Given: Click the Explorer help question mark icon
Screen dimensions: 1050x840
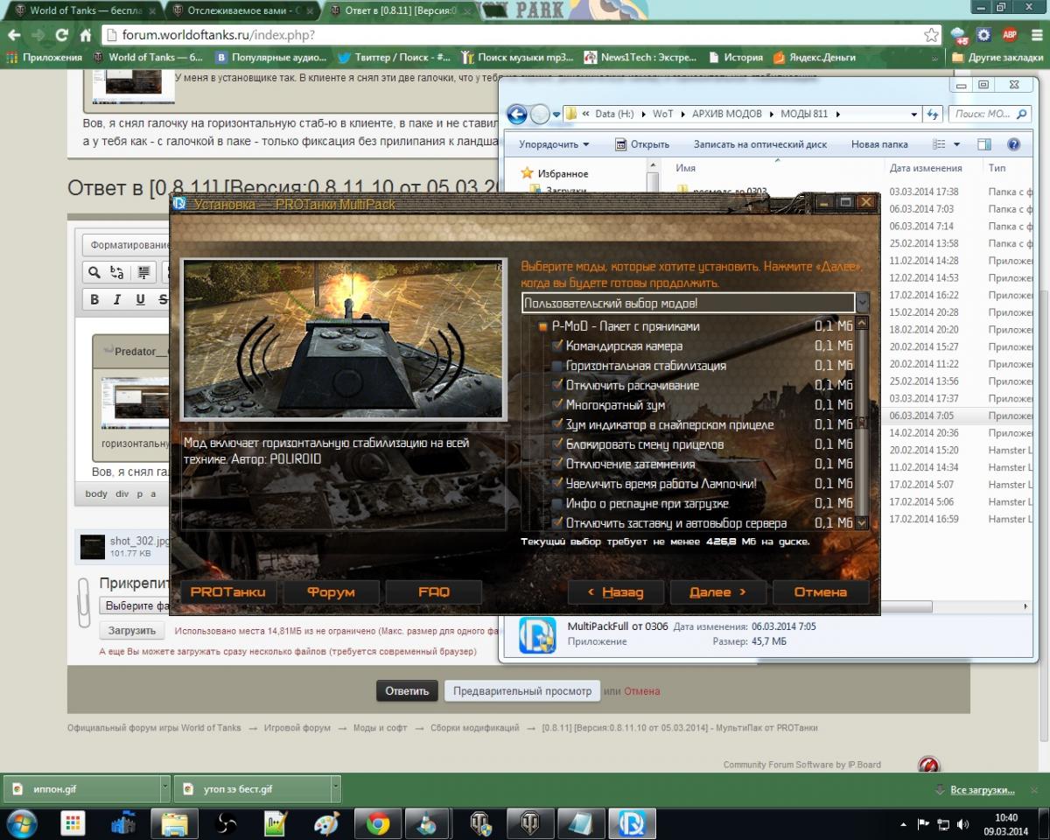Looking at the screenshot, I should click(1014, 144).
